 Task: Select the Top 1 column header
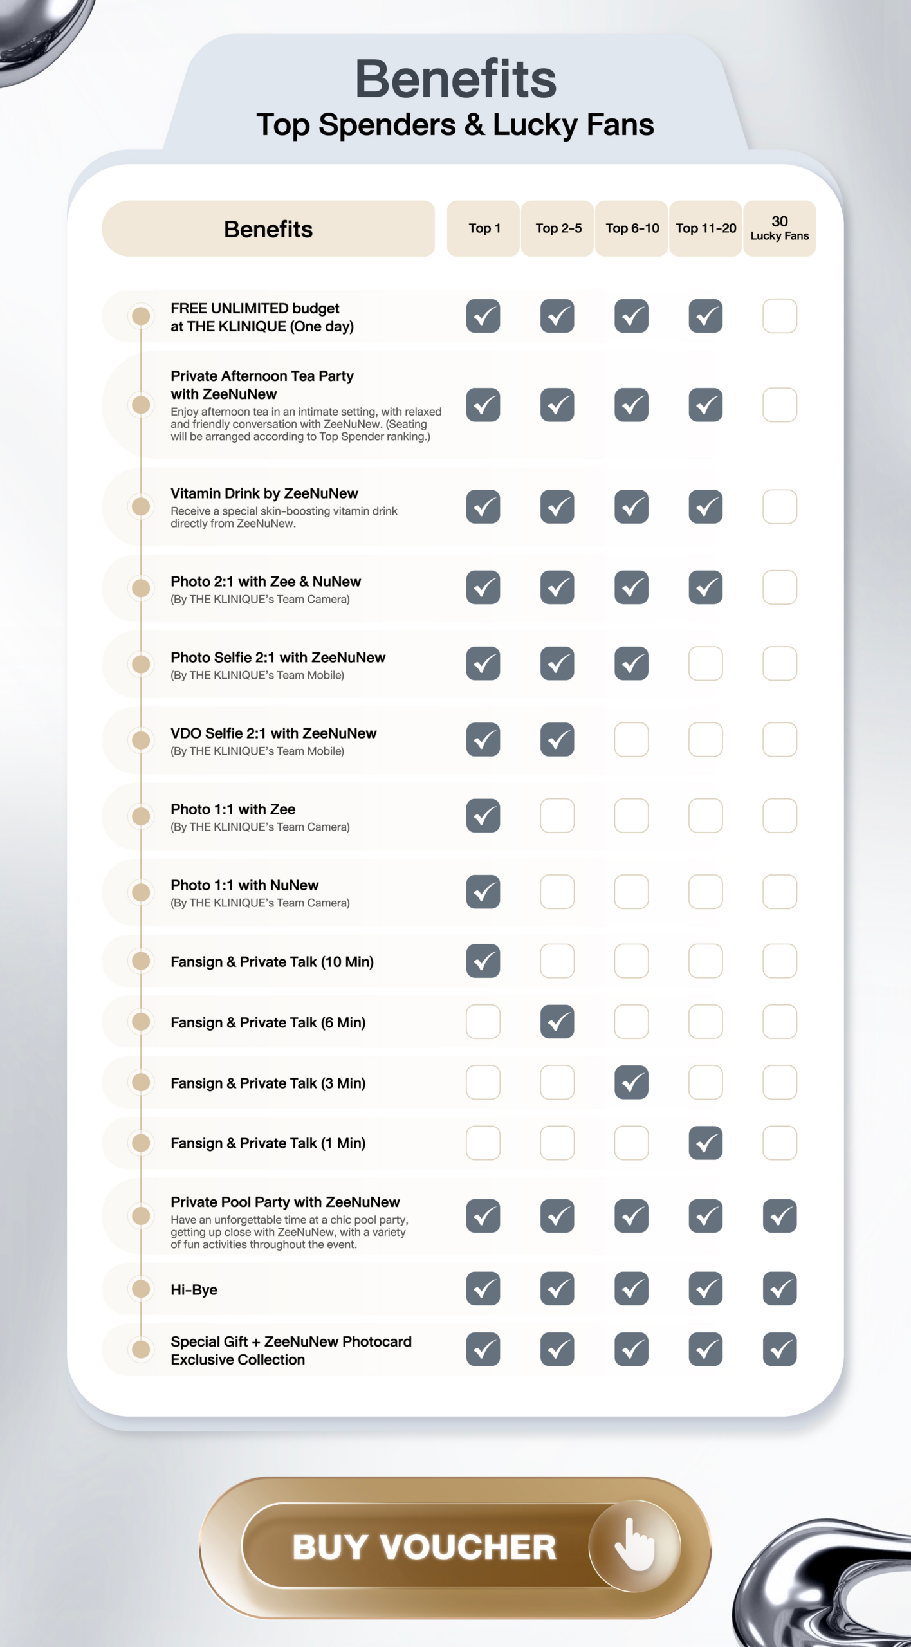(x=483, y=228)
